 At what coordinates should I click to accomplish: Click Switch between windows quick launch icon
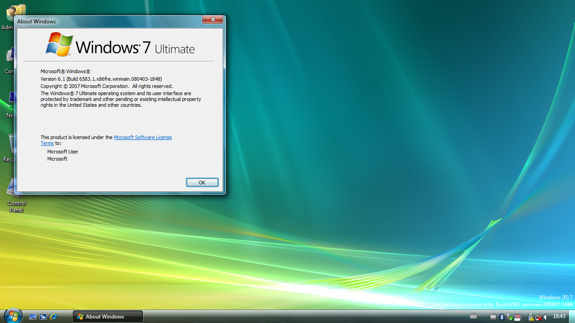43,316
